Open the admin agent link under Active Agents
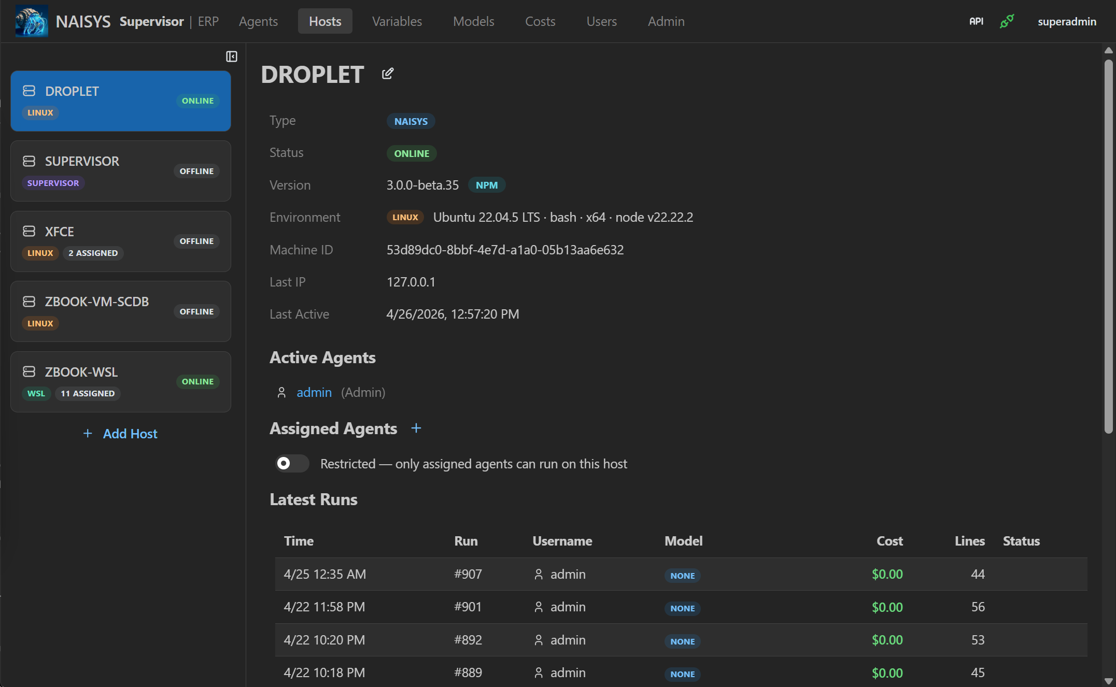The height and width of the screenshot is (687, 1116). click(x=314, y=392)
